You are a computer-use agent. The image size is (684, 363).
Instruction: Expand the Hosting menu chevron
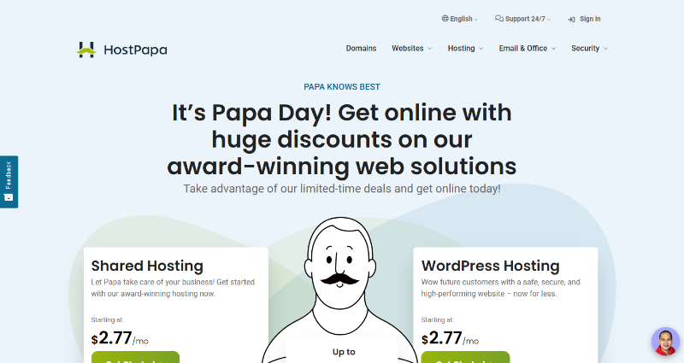[x=481, y=49]
